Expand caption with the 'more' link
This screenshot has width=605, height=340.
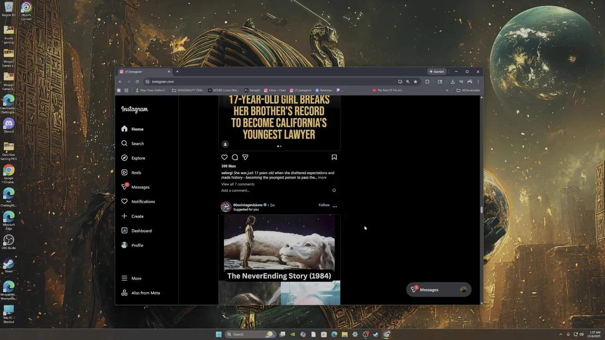(x=322, y=178)
